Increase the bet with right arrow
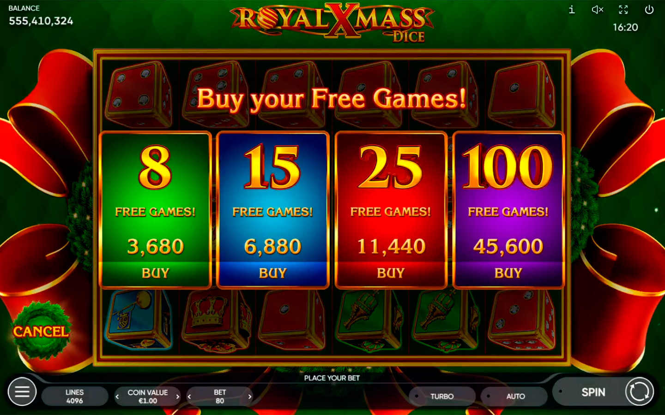The height and width of the screenshot is (415, 665). pos(250,397)
